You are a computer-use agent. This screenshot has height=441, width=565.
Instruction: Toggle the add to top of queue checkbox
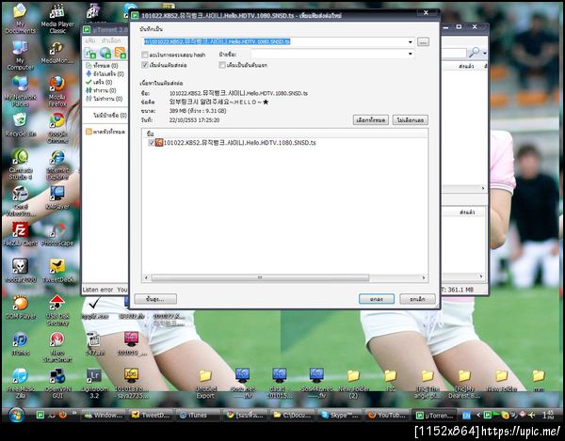tap(222, 65)
